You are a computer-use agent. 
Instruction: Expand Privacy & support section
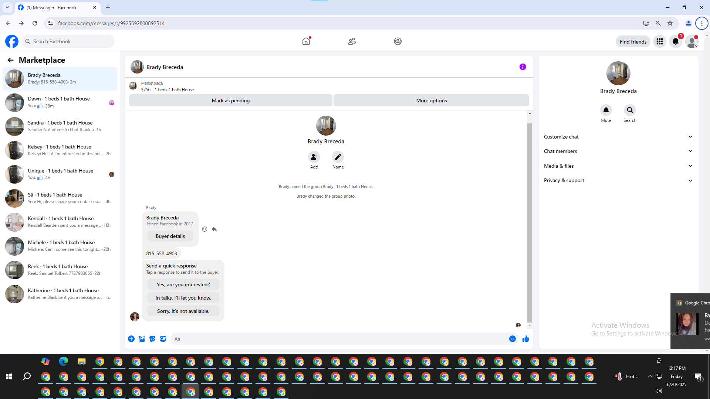pyautogui.click(x=618, y=180)
